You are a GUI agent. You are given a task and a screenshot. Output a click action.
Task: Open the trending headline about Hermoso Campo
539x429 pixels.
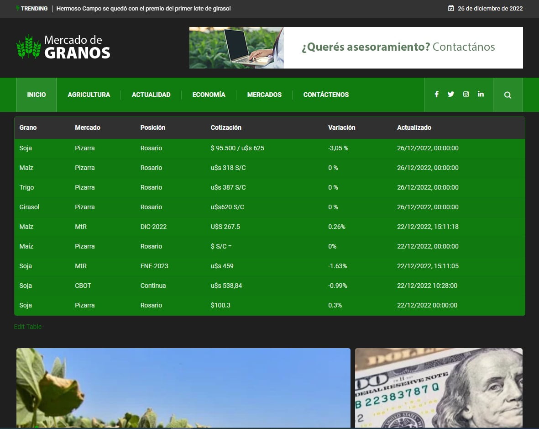point(143,8)
